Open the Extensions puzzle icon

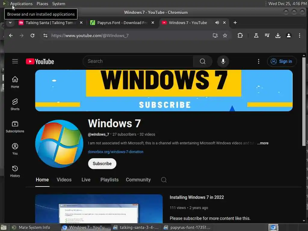(x=240, y=35)
